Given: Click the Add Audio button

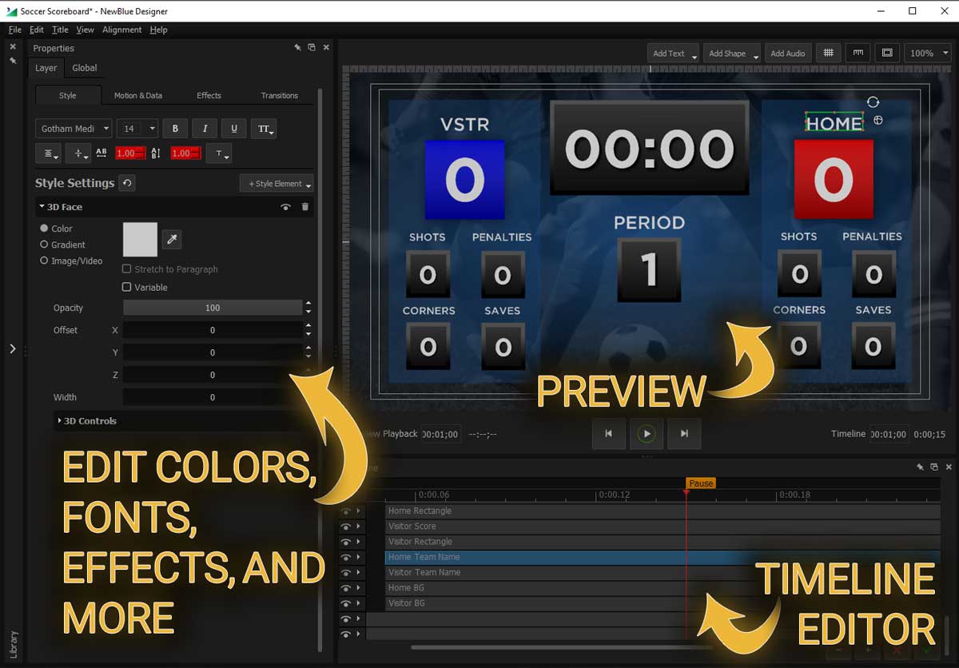Looking at the screenshot, I should (x=788, y=53).
